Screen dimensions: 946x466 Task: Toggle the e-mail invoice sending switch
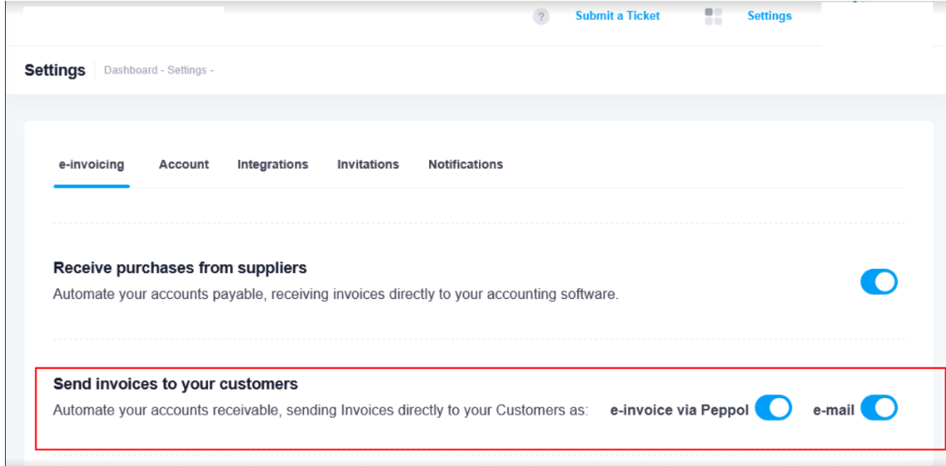[878, 408]
